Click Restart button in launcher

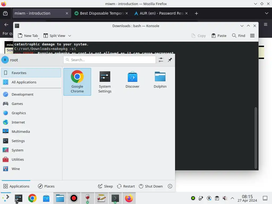pyautogui.click(x=126, y=186)
